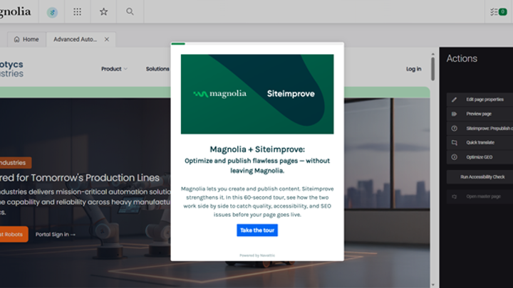
Task: Click the Portal Sign in link
Action: (x=56, y=235)
